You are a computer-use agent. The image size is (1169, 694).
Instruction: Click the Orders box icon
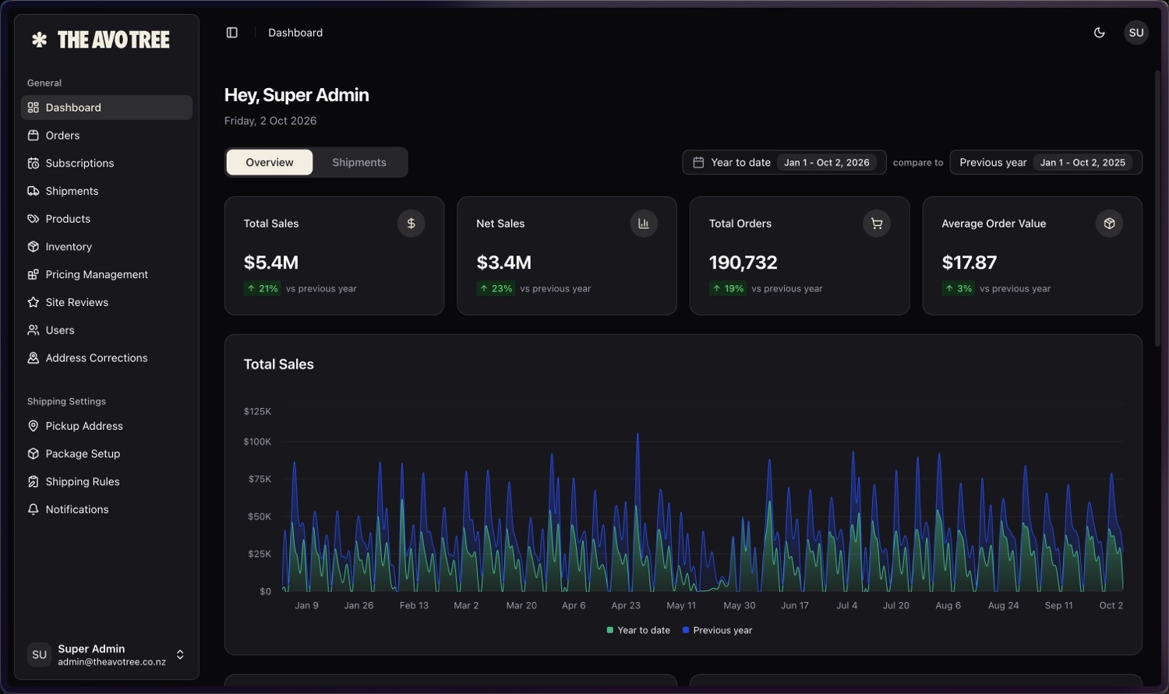[34, 136]
